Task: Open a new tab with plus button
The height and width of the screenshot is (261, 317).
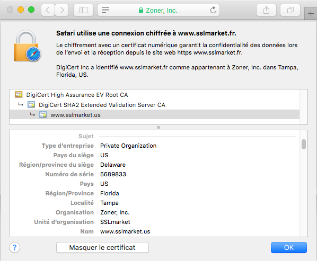Action: point(311,14)
